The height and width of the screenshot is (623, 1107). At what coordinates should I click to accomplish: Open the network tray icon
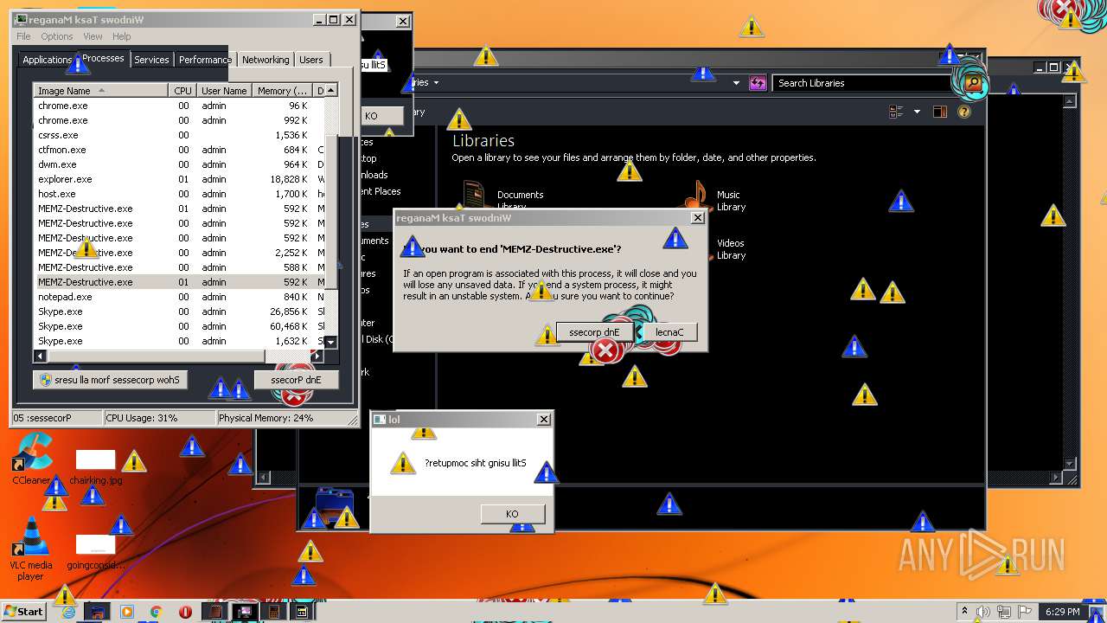tap(1004, 612)
